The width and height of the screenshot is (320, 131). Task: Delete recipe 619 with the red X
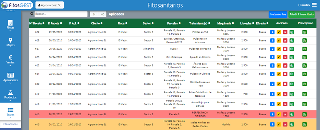pos(285,94)
